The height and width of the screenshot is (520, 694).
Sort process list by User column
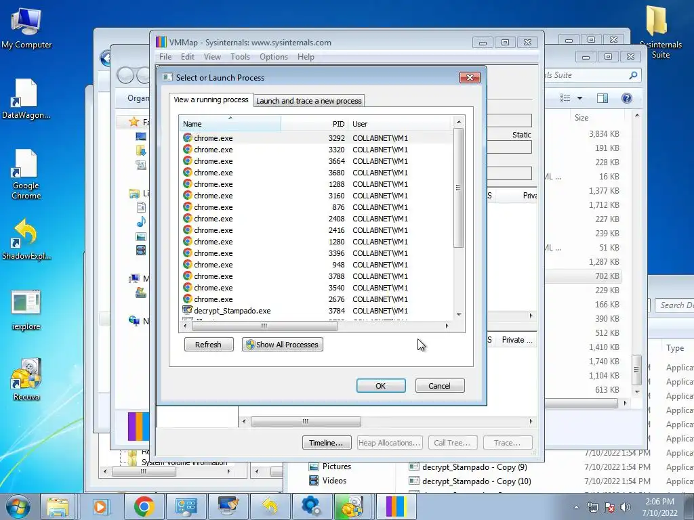click(400, 124)
